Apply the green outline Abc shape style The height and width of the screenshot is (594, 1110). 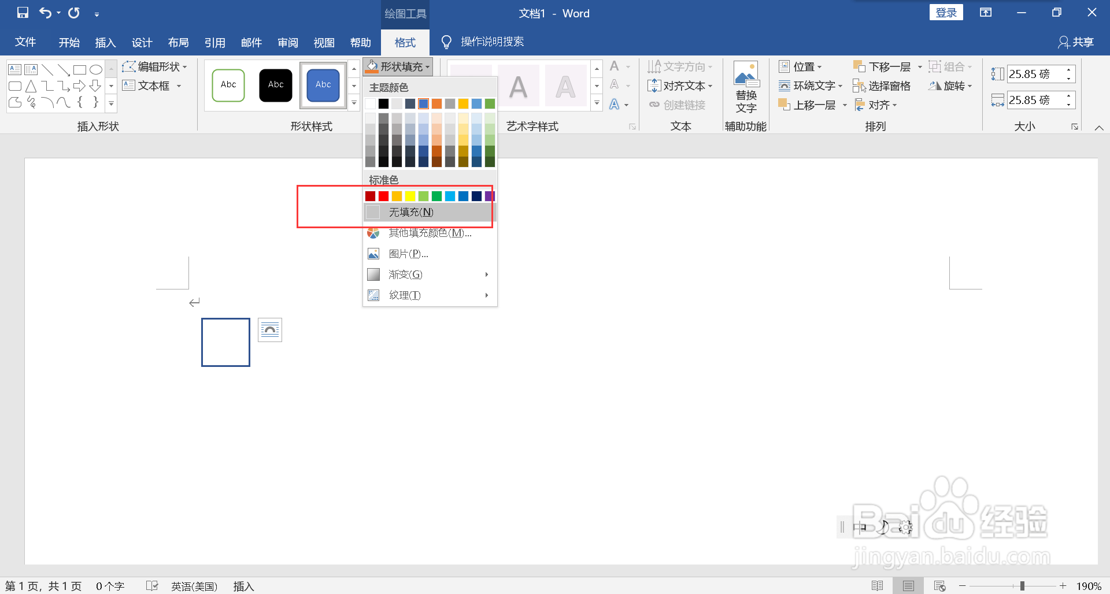[x=228, y=85]
